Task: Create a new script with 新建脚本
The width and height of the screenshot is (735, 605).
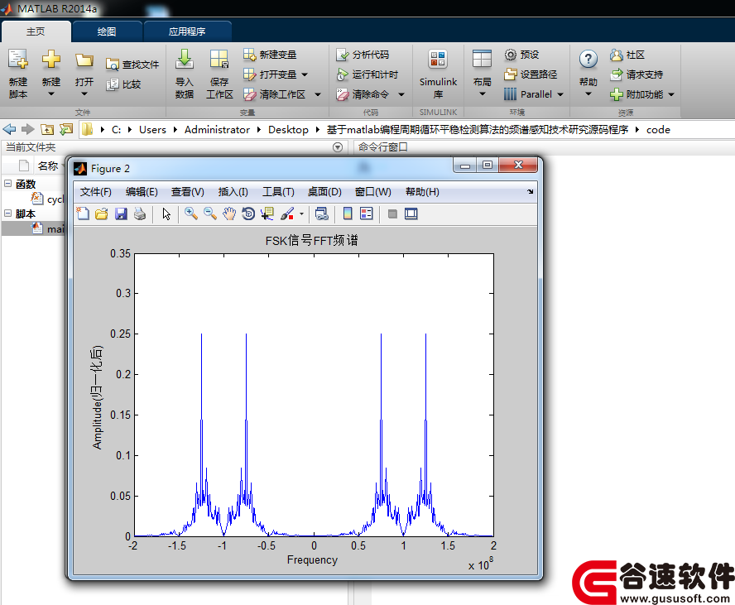Action: click(x=18, y=74)
